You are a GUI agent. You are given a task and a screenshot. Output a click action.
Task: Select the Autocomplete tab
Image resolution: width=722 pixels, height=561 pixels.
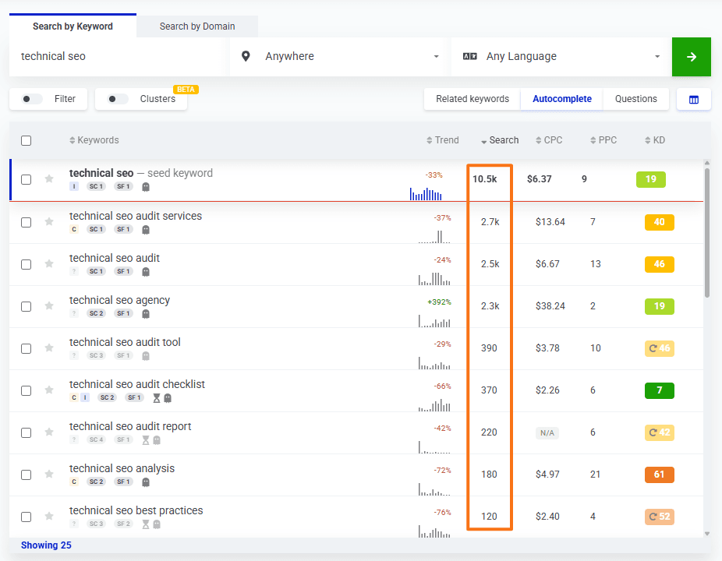[561, 99]
